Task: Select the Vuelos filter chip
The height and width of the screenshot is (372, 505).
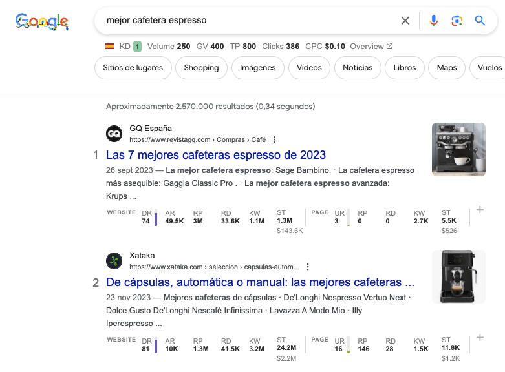Action: click(489, 68)
